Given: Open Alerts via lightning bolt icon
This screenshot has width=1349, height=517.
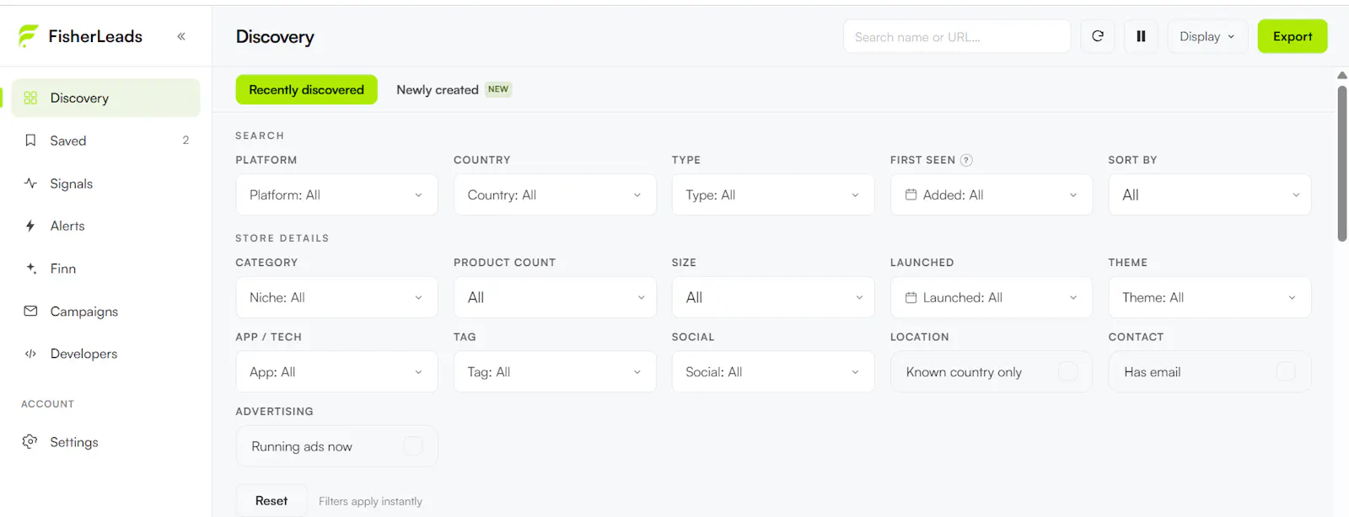Looking at the screenshot, I should [30, 226].
